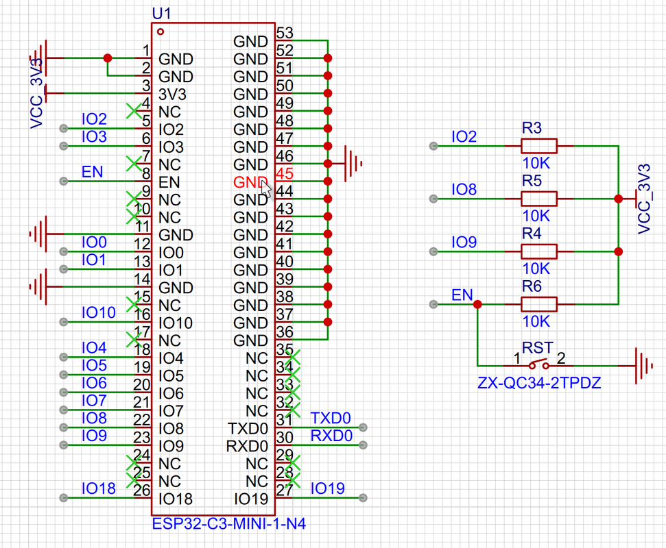Click the RST designator label above the switch

tap(538, 348)
